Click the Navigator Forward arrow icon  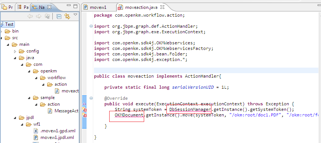click(x=39, y=16)
